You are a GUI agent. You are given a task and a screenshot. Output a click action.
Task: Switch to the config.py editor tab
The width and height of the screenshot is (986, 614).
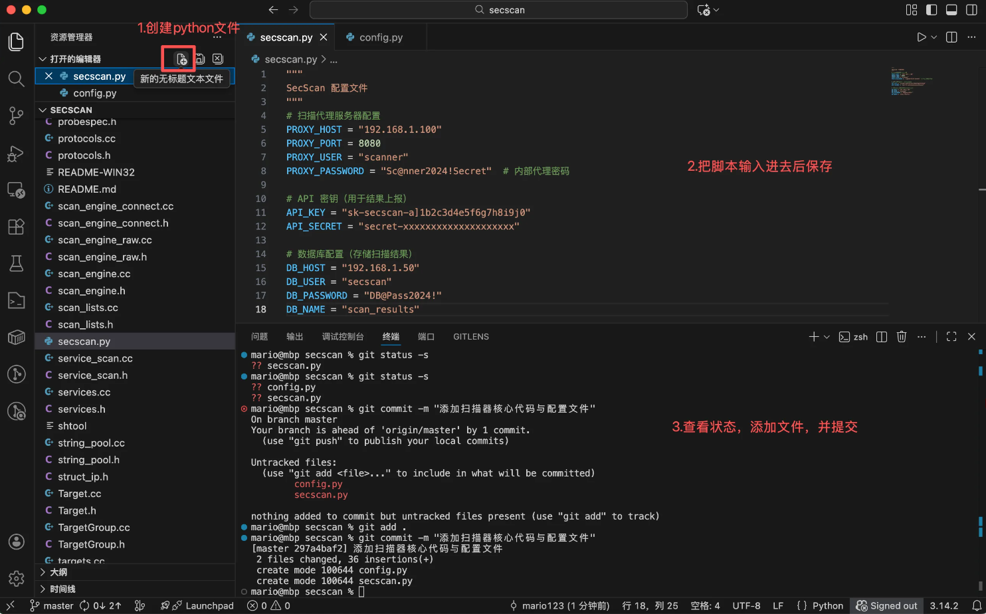[x=381, y=37]
